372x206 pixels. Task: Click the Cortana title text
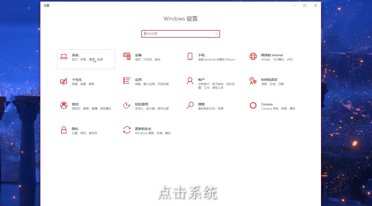[x=267, y=104]
